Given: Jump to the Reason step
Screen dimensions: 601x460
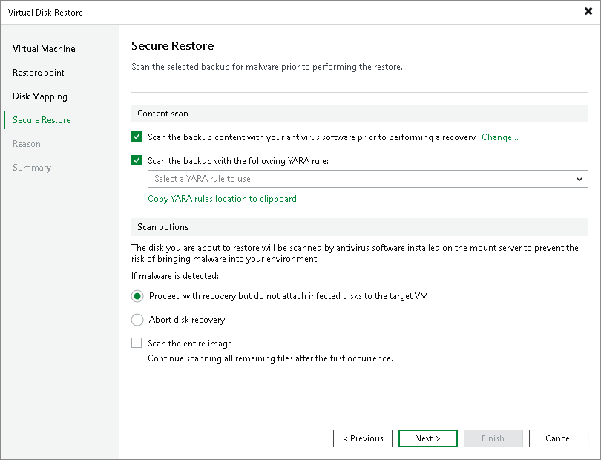Looking at the screenshot, I should (x=27, y=143).
